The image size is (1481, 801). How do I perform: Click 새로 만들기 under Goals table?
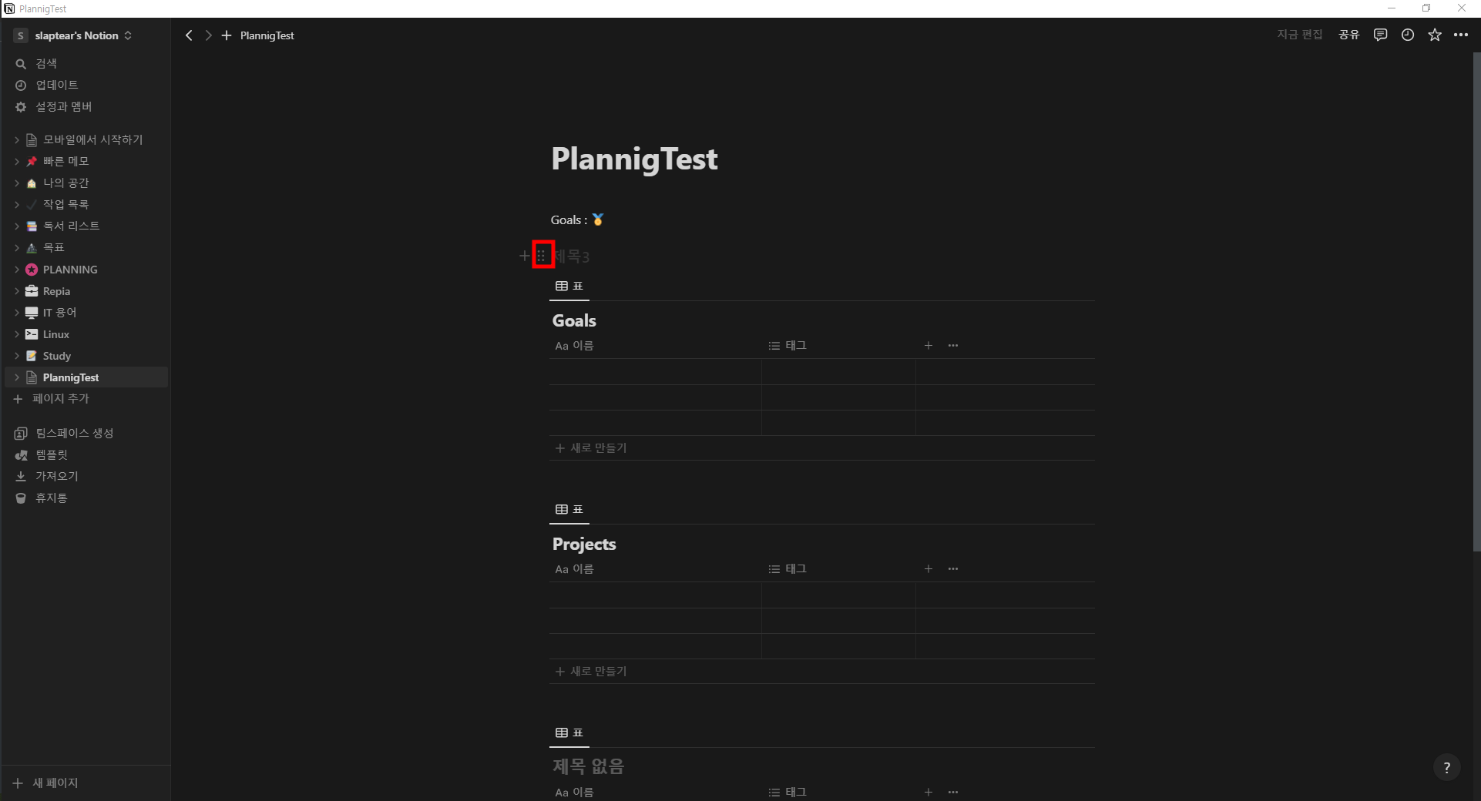(x=592, y=448)
